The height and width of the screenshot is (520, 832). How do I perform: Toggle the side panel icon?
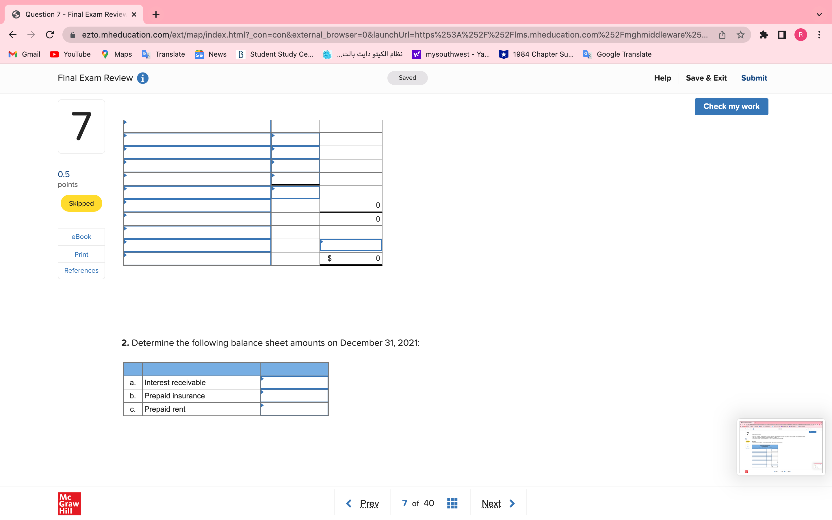781,34
